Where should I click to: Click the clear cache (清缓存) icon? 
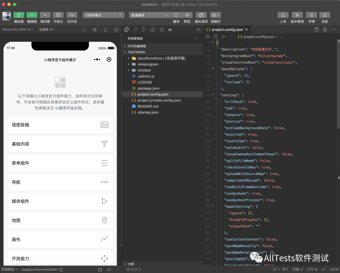(215, 15)
